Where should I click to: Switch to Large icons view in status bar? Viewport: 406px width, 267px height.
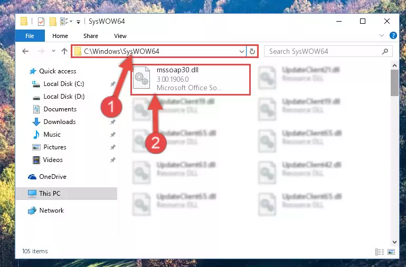[391, 252]
